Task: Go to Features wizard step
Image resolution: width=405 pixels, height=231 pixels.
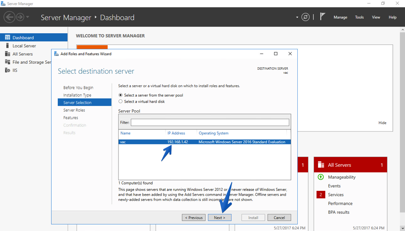Action: click(x=71, y=118)
